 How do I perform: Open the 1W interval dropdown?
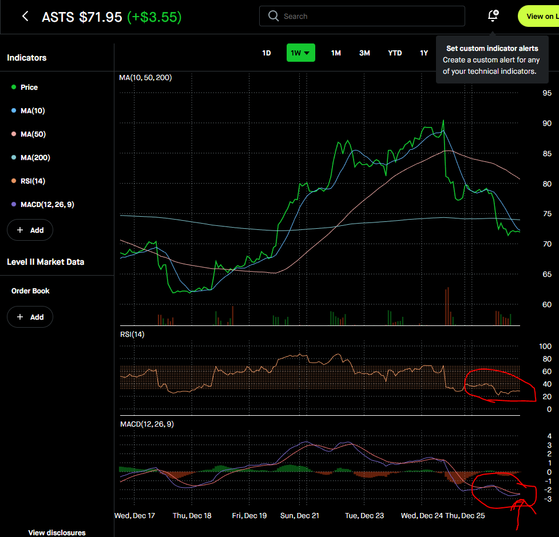pyautogui.click(x=300, y=53)
